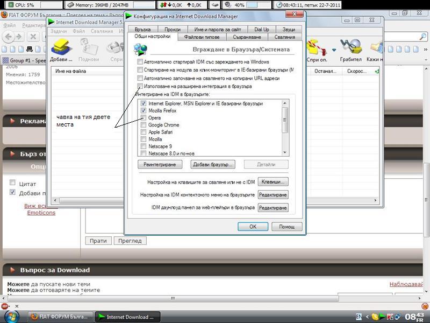Screen dimensions: 430x323
Task: Click the Поднови (Resume) toolbar icon in IDM
Action: (89, 50)
